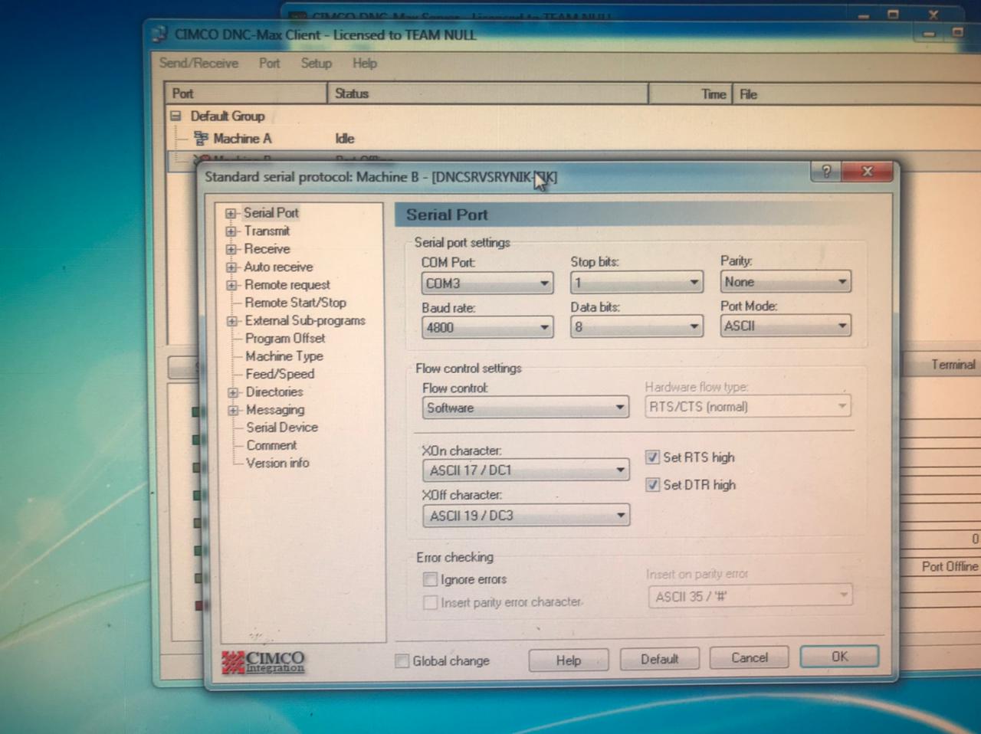Select Messaging label in the tree

275,410
